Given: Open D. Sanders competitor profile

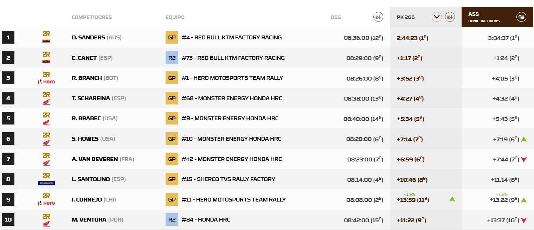Looking at the screenshot, I should pyautogui.click(x=88, y=38).
